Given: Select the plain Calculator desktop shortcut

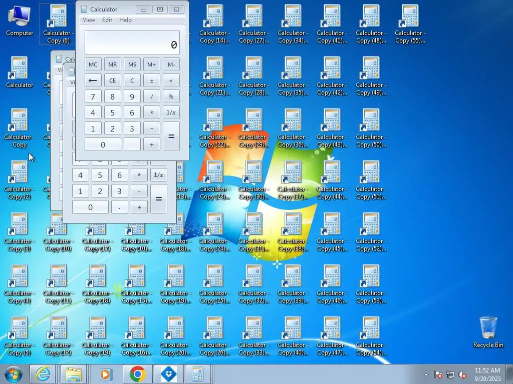Looking at the screenshot, I should tap(20, 72).
